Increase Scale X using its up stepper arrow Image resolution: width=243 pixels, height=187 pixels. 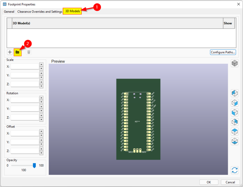[41, 65]
